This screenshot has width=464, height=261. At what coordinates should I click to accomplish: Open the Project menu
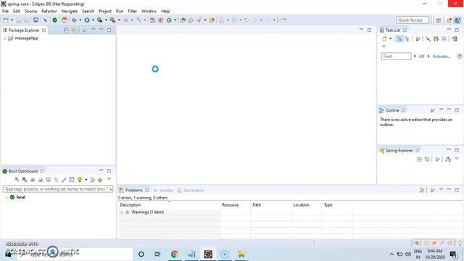(x=104, y=12)
